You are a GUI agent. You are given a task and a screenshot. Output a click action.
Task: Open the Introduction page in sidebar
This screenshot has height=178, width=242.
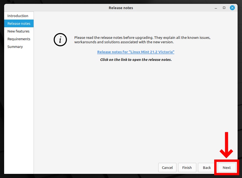click(19, 16)
